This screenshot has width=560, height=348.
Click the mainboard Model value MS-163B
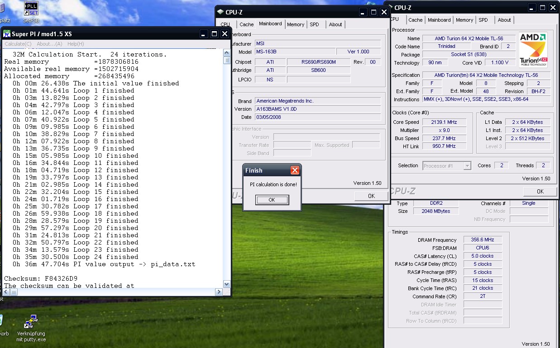coord(295,52)
